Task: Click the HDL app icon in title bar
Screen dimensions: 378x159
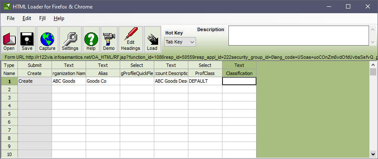Action: coord(7,6)
